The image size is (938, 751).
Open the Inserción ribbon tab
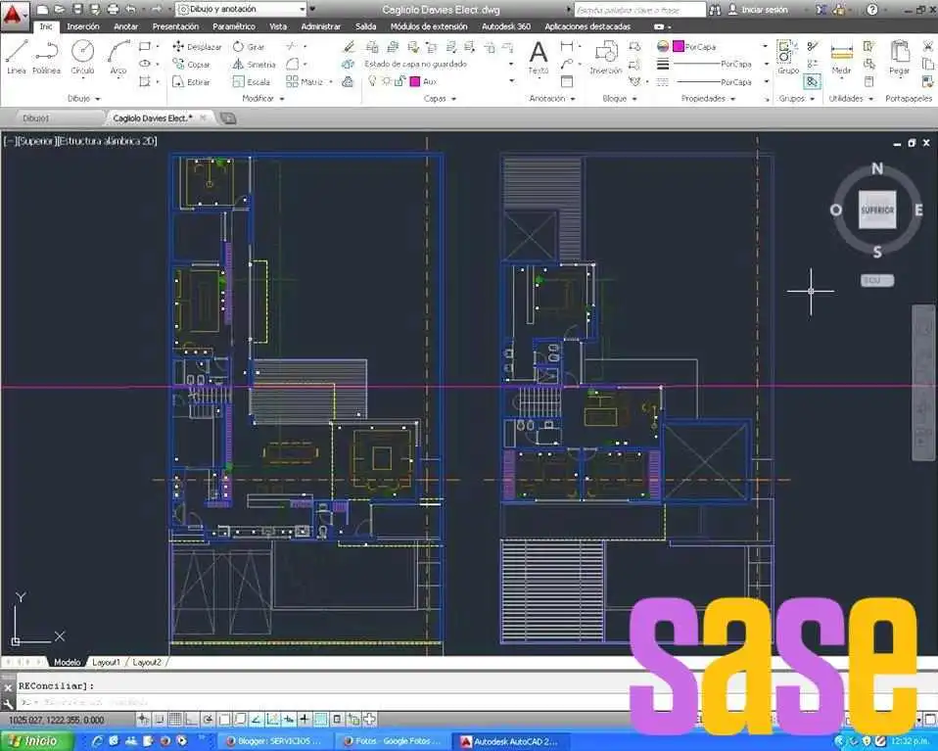click(x=83, y=26)
